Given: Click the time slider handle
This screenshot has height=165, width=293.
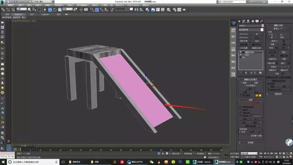Looking at the screenshot, I should (x=23, y=146).
